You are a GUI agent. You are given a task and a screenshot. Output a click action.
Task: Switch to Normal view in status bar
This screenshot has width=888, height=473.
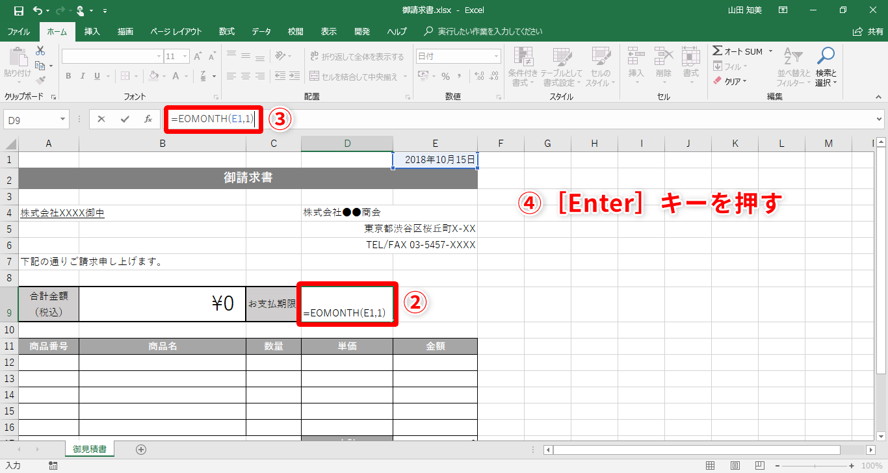711,465
